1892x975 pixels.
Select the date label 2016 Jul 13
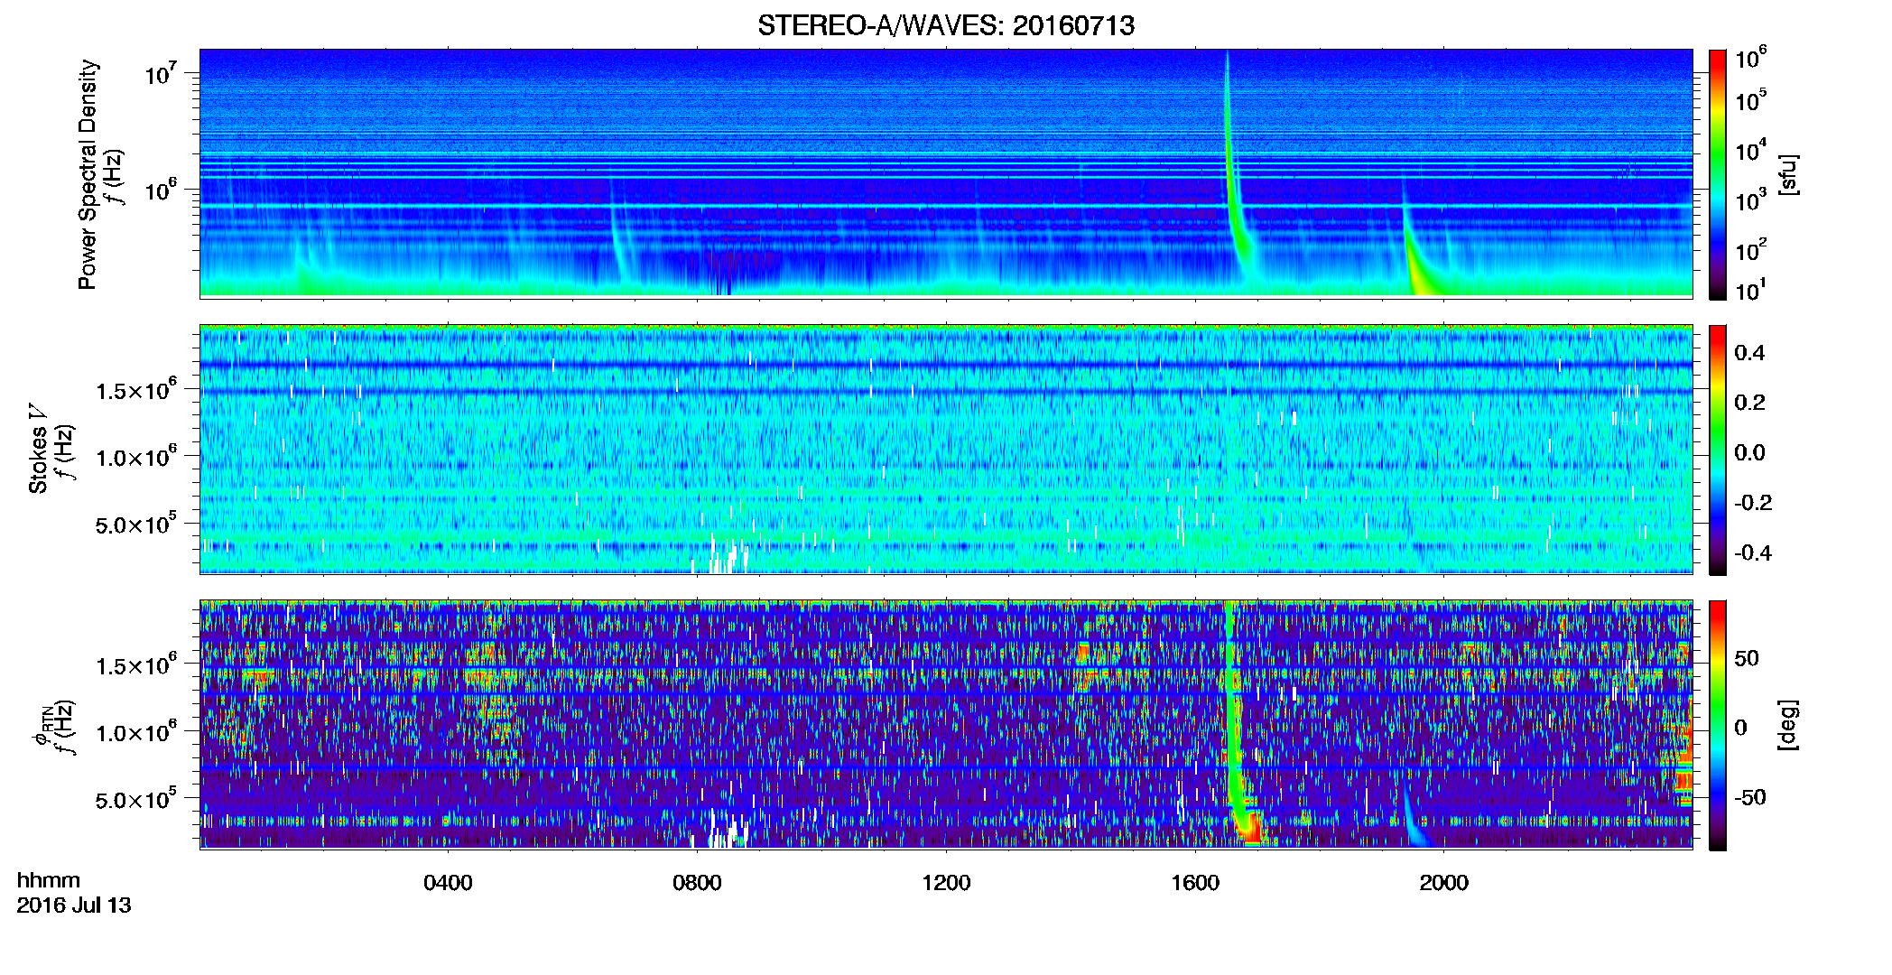coord(74,905)
